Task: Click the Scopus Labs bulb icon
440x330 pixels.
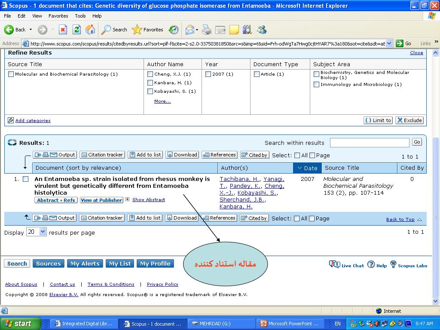Action: 394,264
